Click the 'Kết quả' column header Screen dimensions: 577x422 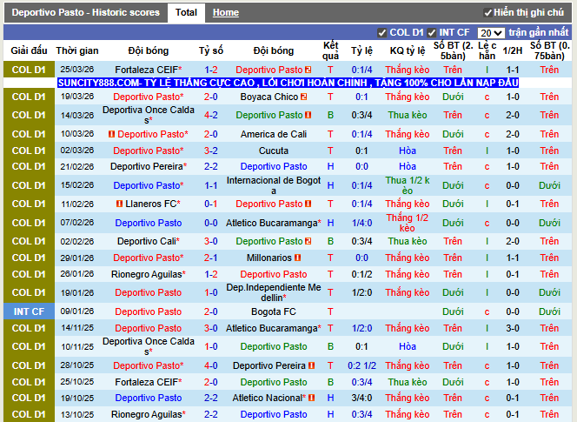click(x=330, y=50)
